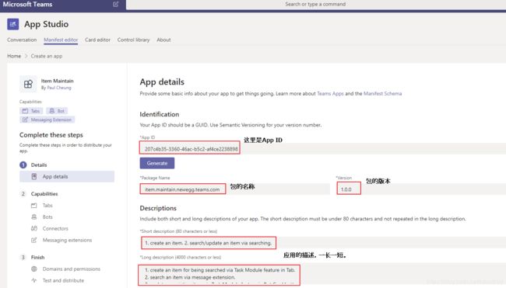Click the Test and distribute icon
Image resolution: width=506 pixels, height=288 pixels.
point(34,280)
